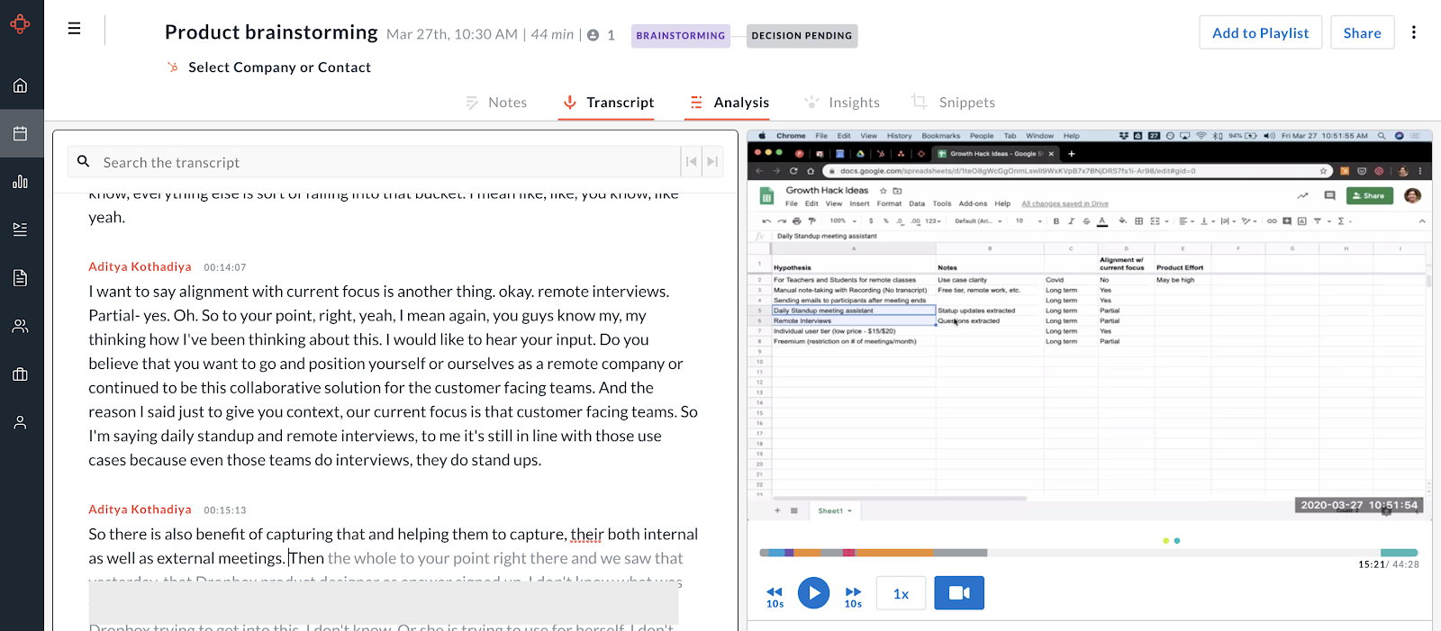Viewport: 1441px width, 631px height.
Task: Jump to the previous search match
Action: coord(691,162)
